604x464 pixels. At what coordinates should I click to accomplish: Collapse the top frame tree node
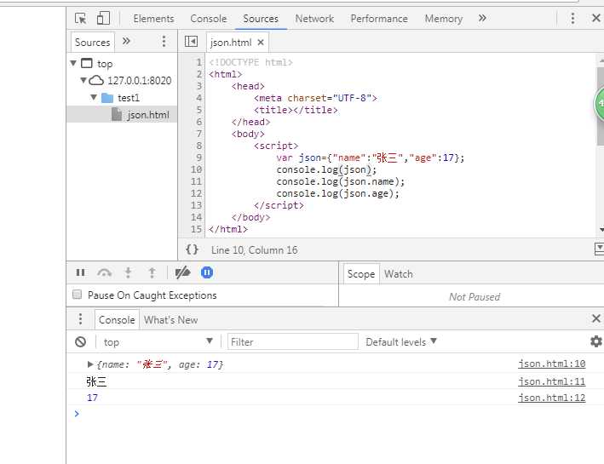coord(73,63)
